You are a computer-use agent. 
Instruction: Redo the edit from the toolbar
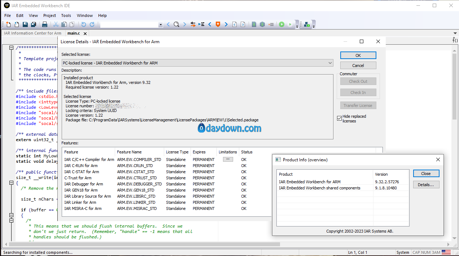coord(92,24)
